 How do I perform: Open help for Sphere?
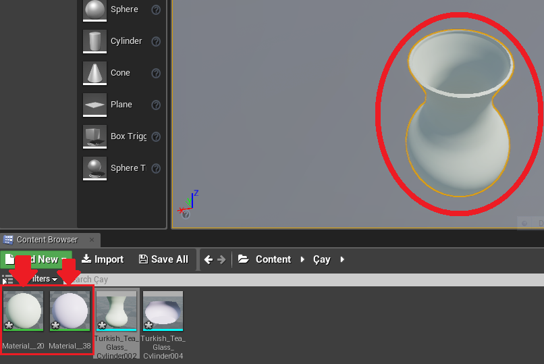(156, 10)
